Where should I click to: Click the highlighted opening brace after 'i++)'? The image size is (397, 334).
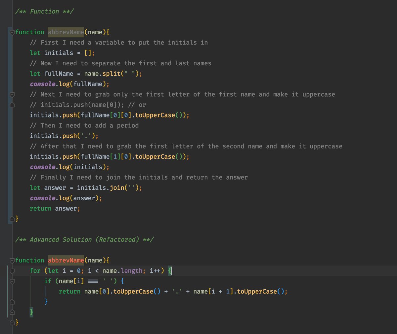pos(170,271)
